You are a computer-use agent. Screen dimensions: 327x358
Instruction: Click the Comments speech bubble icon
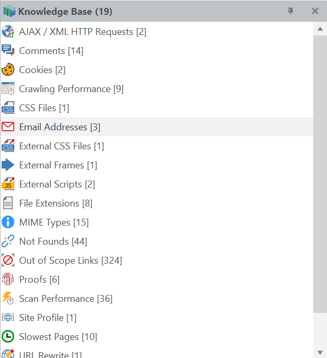pyautogui.click(x=8, y=51)
